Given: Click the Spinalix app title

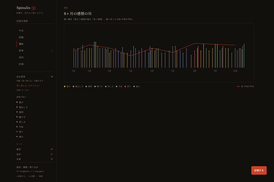Looking at the screenshot, I should 23,8.
